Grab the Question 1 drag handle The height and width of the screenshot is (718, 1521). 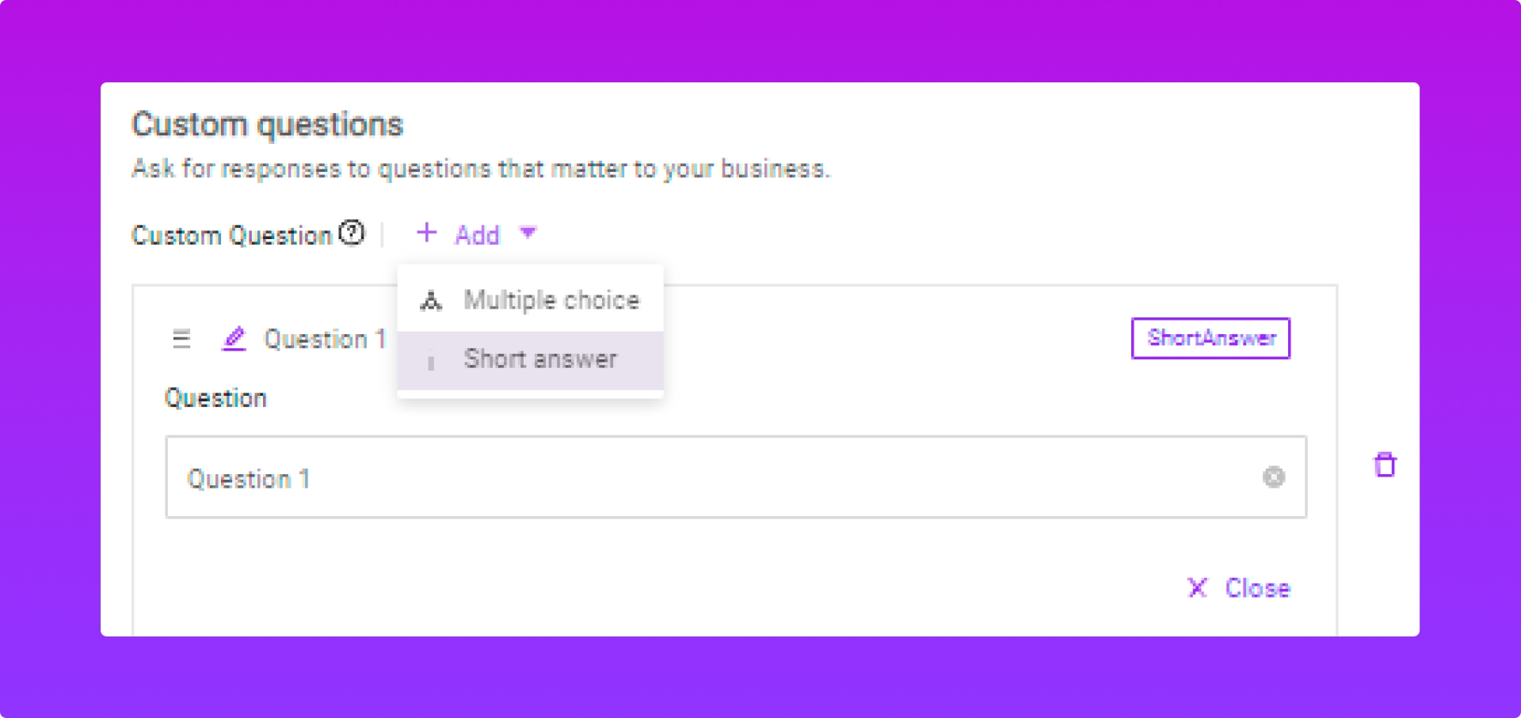point(181,339)
